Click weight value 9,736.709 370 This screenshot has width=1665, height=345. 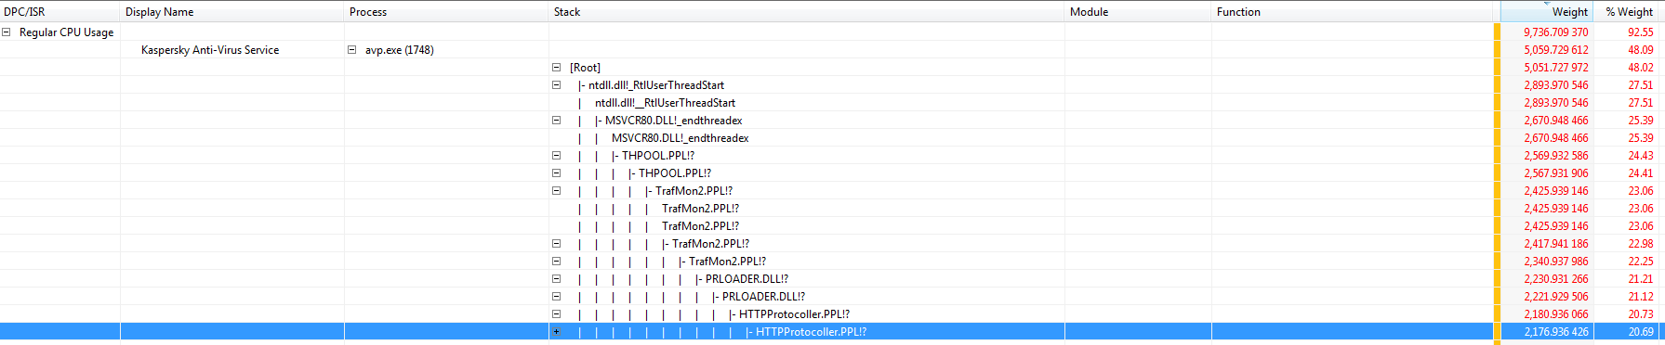[x=1555, y=32]
